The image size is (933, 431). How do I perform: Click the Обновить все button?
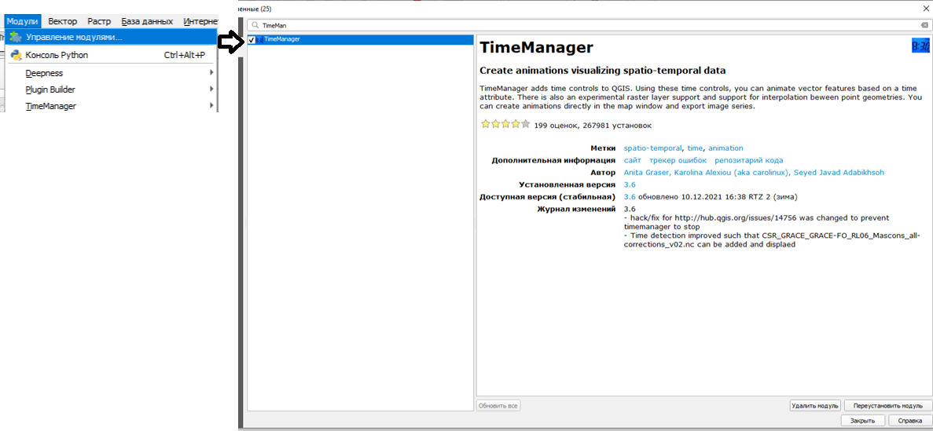coord(498,405)
